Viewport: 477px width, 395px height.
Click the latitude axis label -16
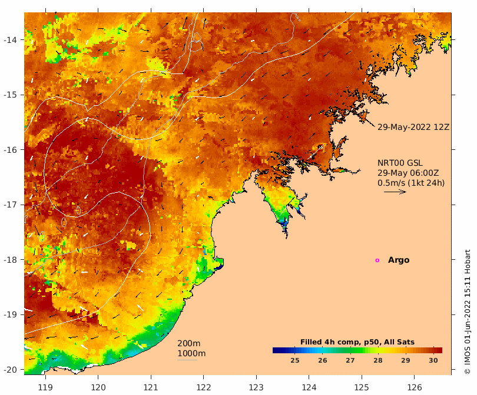(10, 150)
